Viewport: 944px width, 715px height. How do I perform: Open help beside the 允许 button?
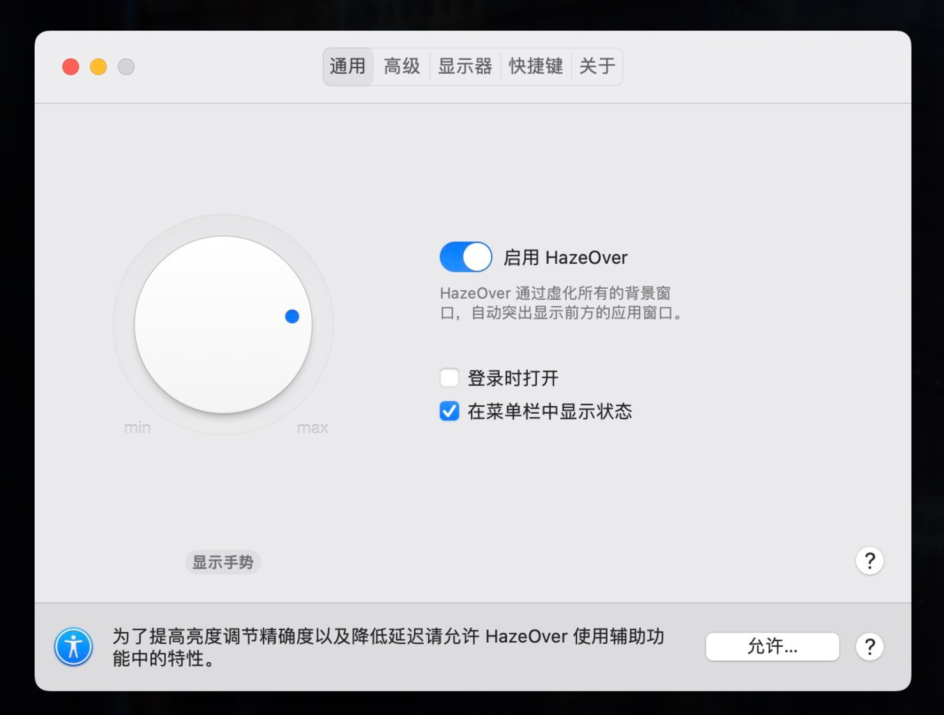pos(869,647)
